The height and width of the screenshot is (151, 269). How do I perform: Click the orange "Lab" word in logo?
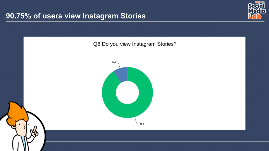pyautogui.click(x=255, y=16)
